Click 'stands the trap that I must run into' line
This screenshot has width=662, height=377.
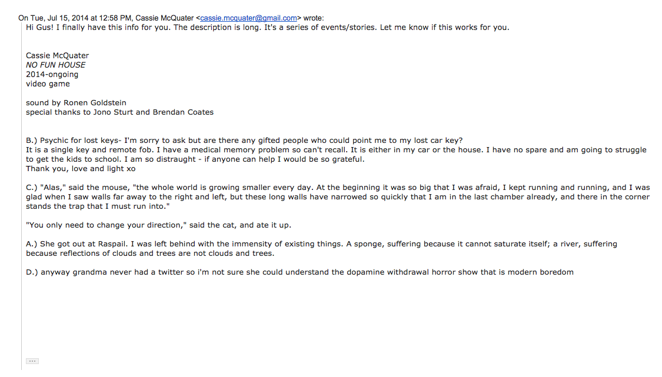pos(98,206)
